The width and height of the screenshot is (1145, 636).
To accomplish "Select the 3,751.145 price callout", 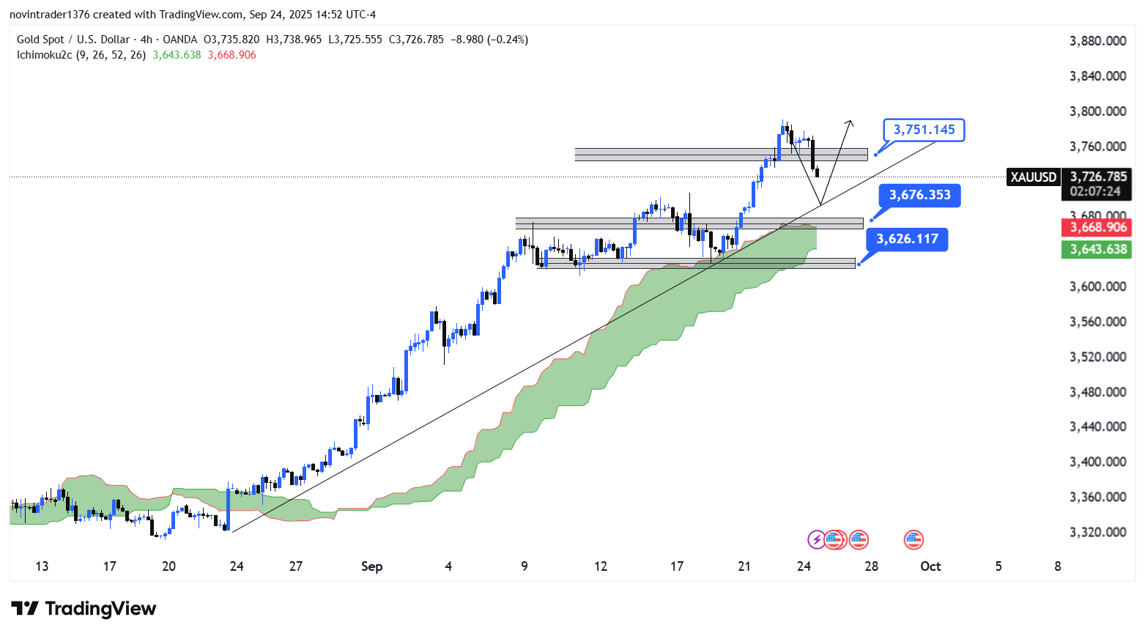I will [924, 130].
